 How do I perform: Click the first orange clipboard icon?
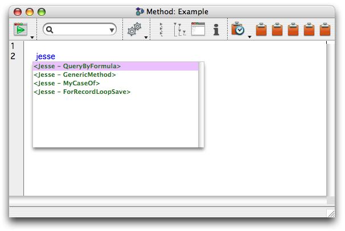coord(261,30)
